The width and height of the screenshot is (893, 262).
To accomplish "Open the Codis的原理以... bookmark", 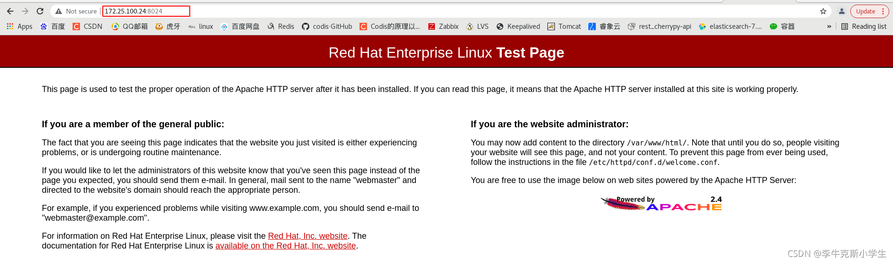I will (x=390, y=26).
